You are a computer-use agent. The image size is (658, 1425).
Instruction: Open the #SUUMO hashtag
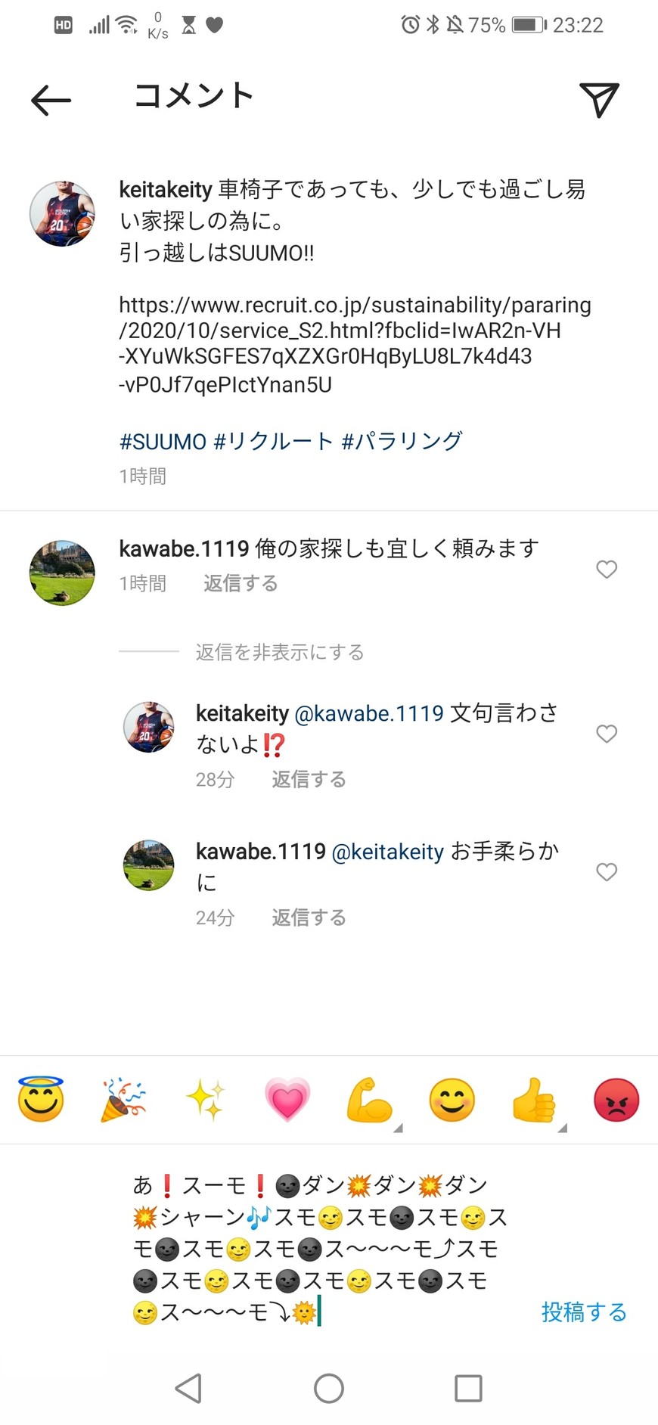163,442
